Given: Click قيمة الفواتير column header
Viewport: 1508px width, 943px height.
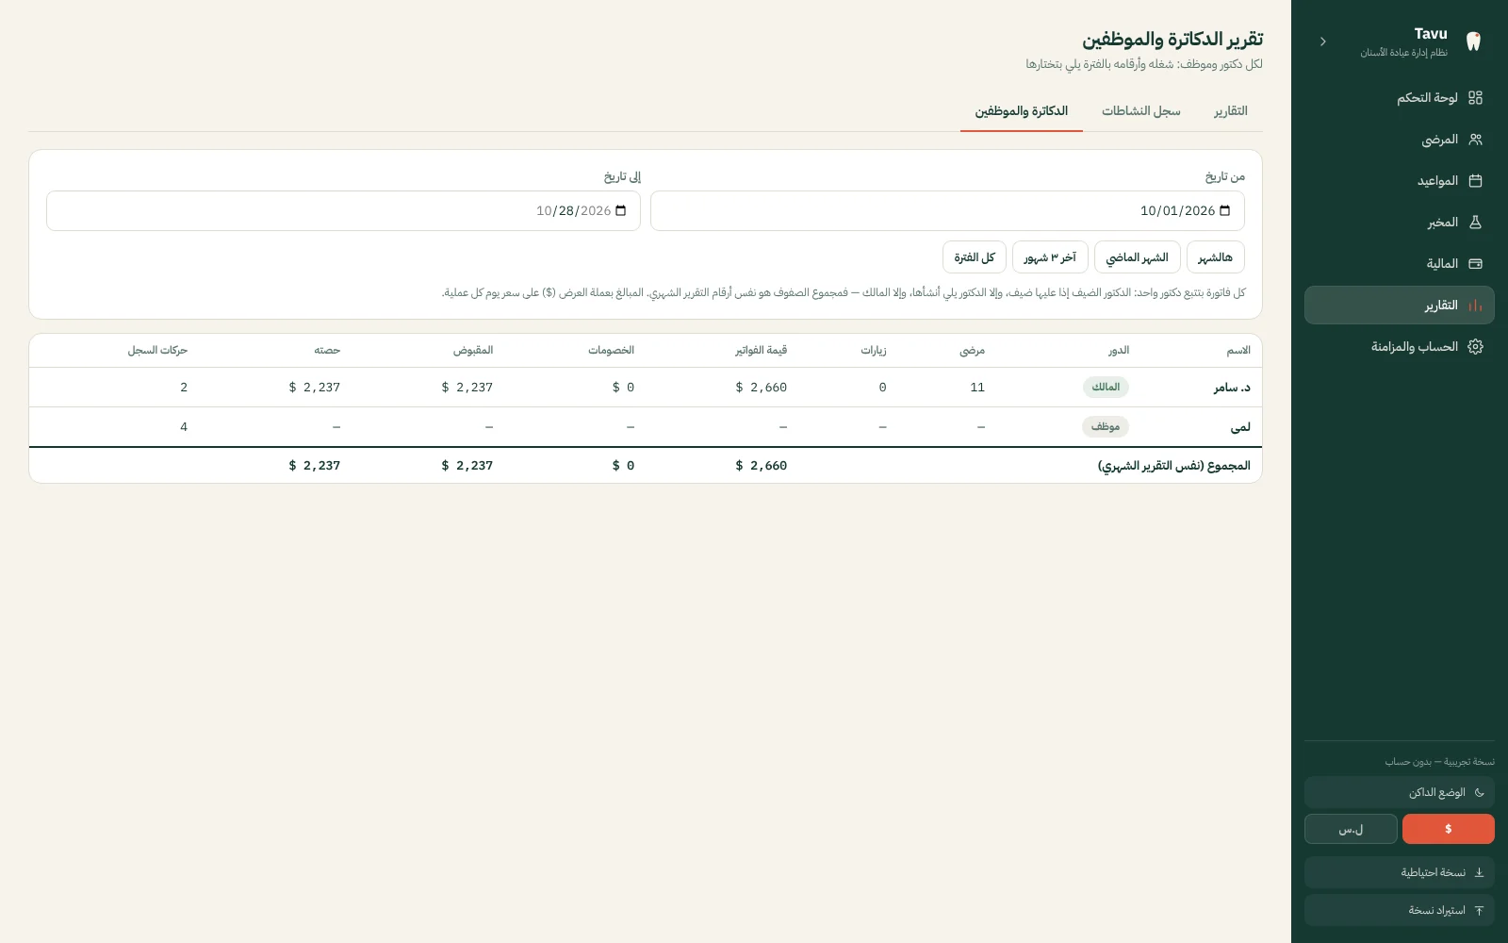Looking at the screenshot, I should (762, 351).
